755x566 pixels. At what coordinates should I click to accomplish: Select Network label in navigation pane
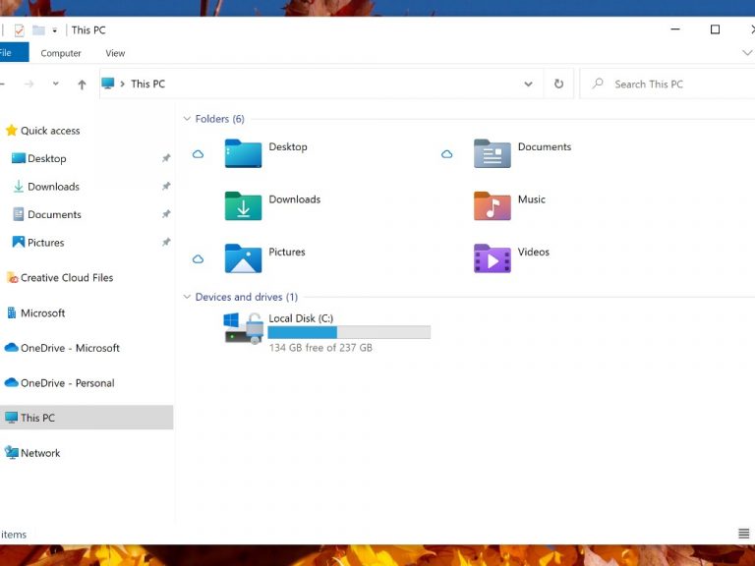point(40,452)
